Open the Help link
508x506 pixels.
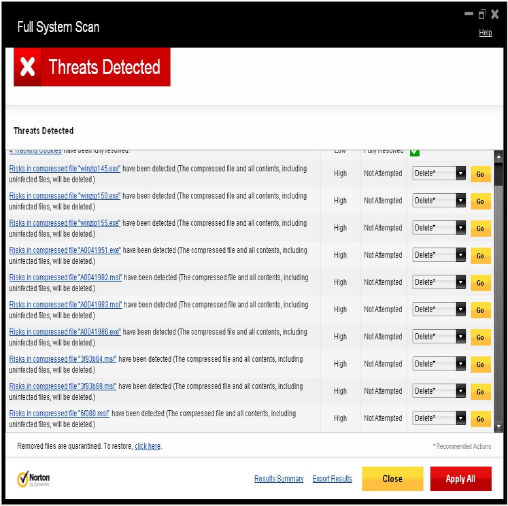[485, 33]
